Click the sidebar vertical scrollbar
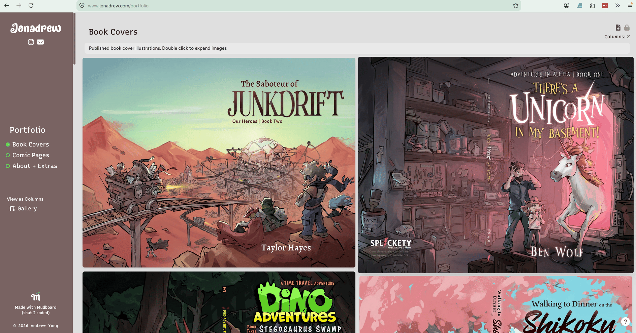Screen dimensions: 636x333 74,39
